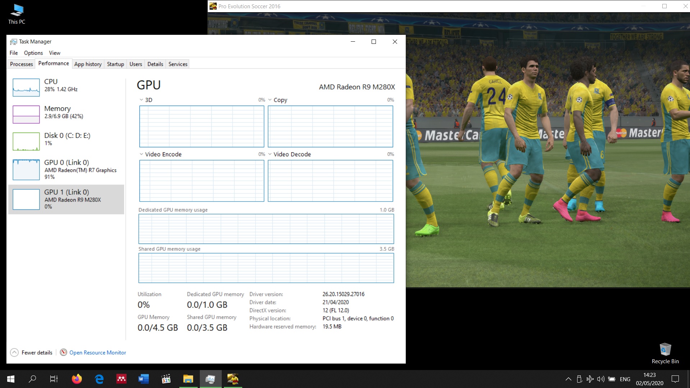Select the Memory performance entry
The image size is (690, 388).
click(x=66, y=114)
